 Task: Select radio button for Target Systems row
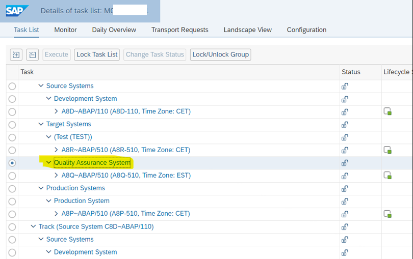coord(12,125)
